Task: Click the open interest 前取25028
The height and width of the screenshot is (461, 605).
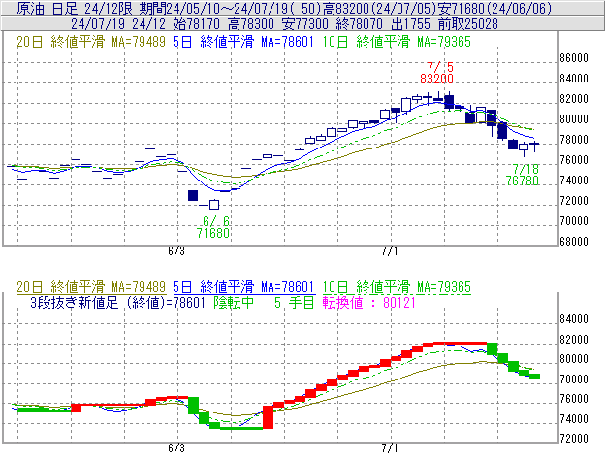Action: (x=468, y=24)
